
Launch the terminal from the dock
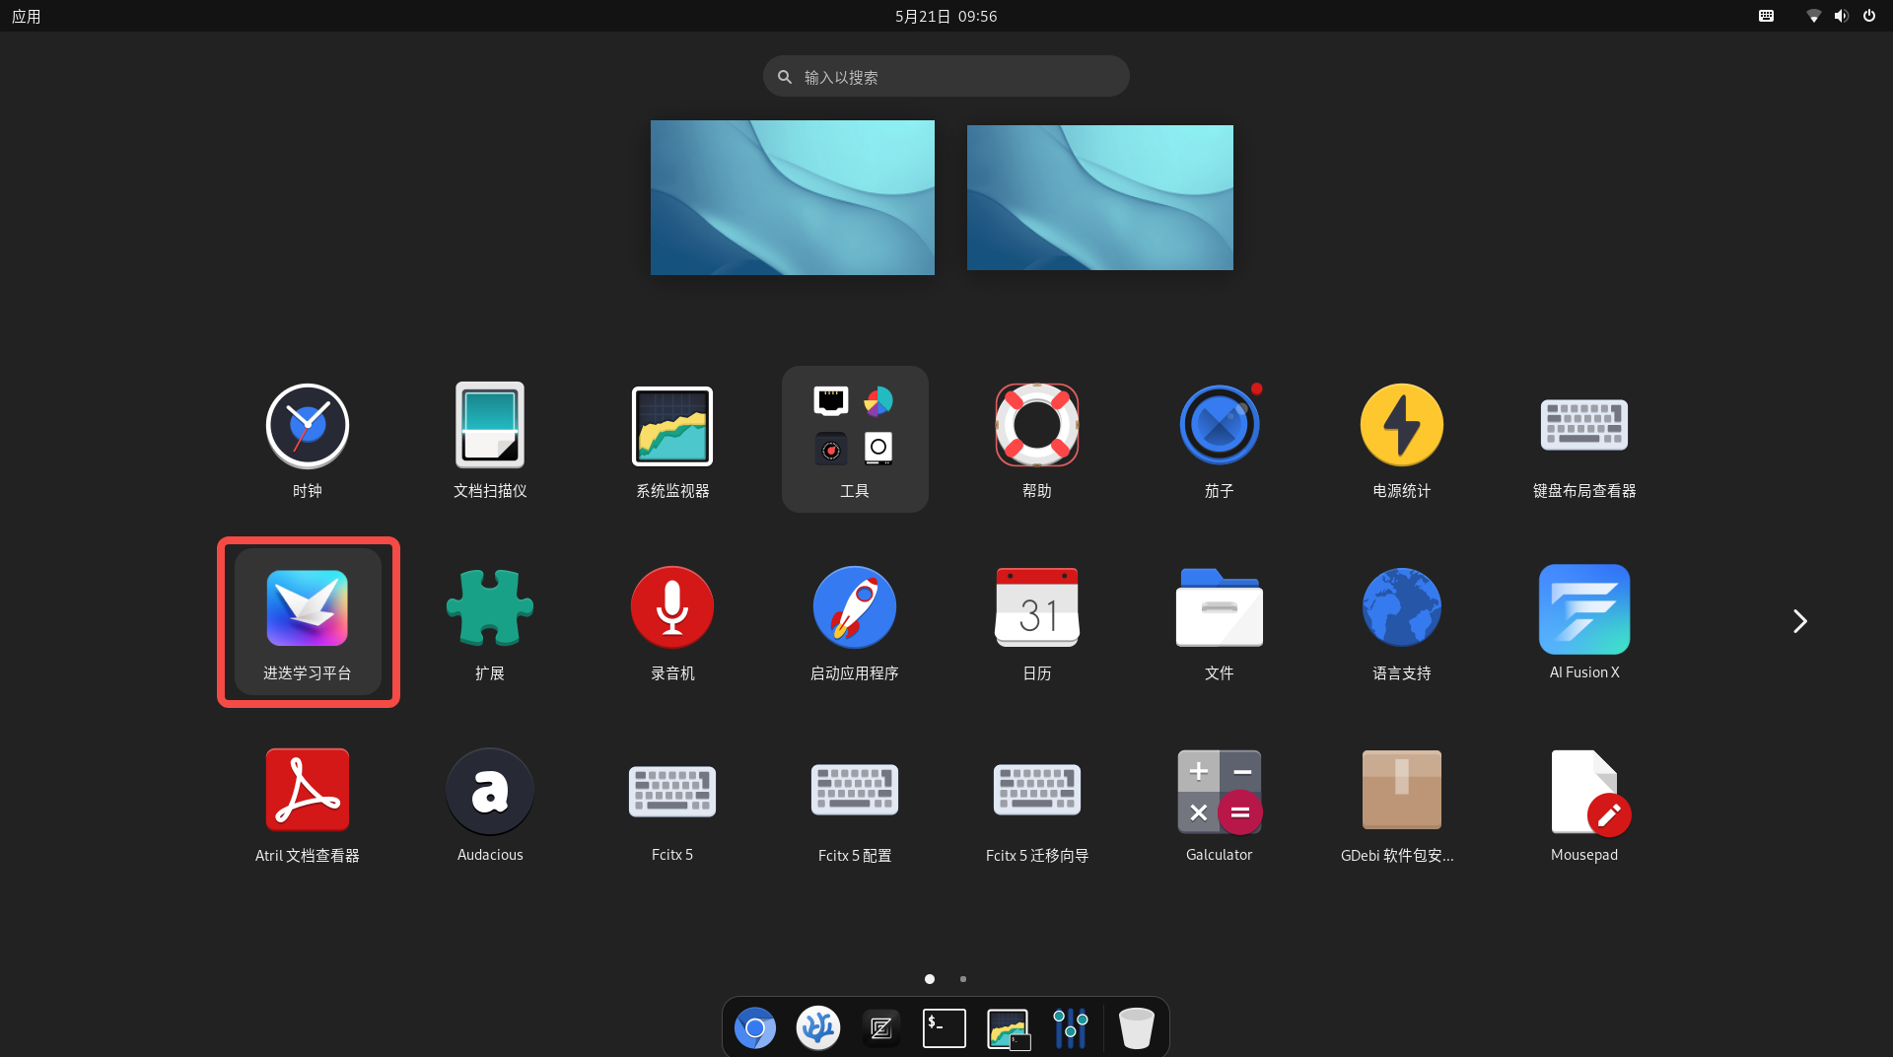tap(945, 1028)
